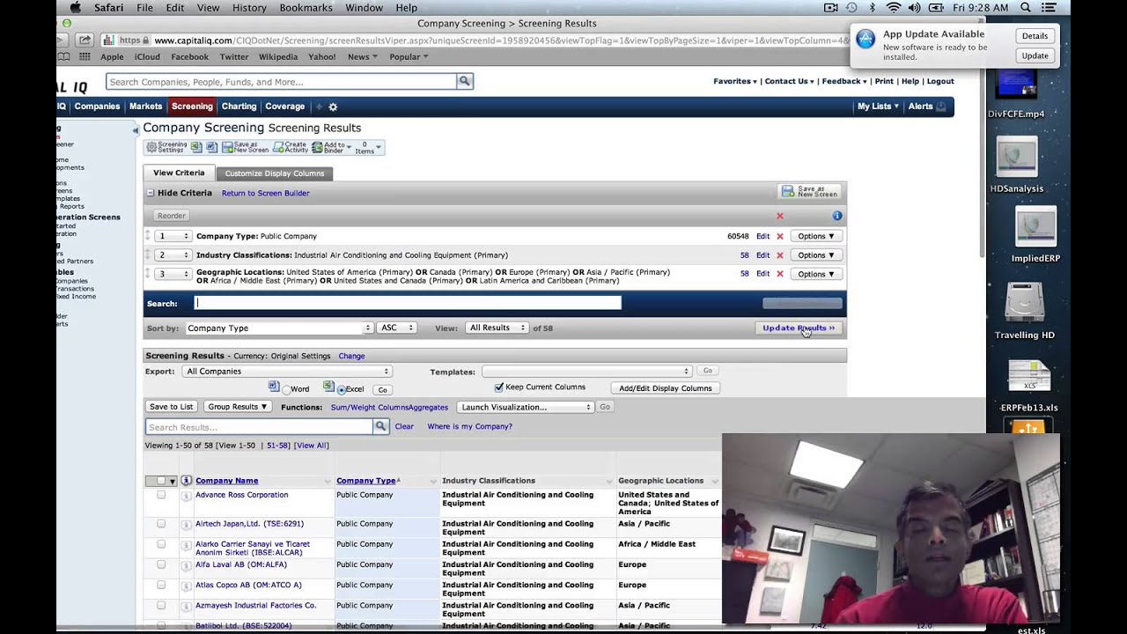Open the Export All Companies dropdown

(x=287, y=372)
